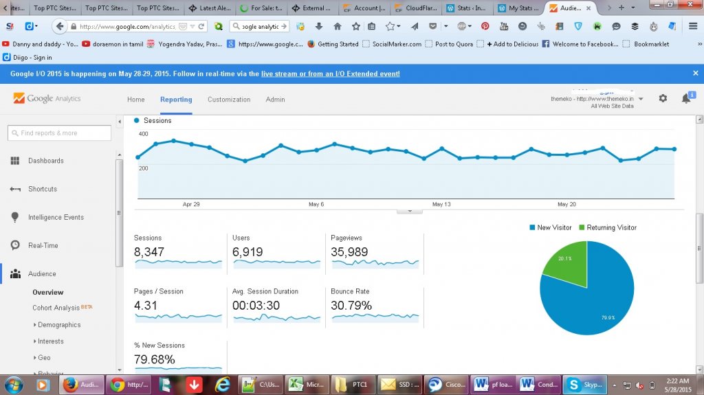Expand the bookmarks toolbar overflow chevron
The height and width of the screenshot is (395, 704).
pyautogui.click(x=699, y=44)
